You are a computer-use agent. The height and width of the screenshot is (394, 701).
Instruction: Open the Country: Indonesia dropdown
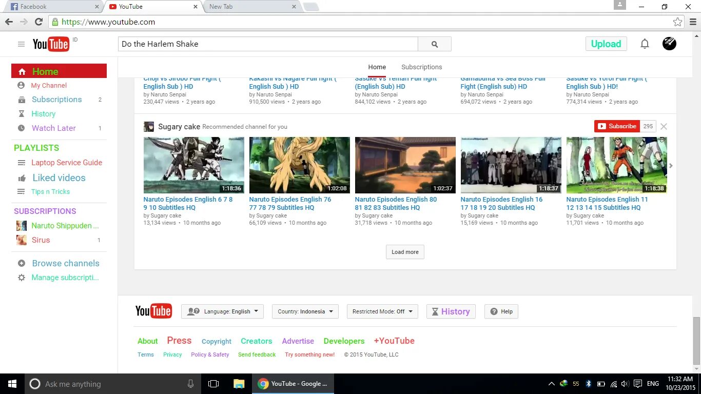click(305, 311)
